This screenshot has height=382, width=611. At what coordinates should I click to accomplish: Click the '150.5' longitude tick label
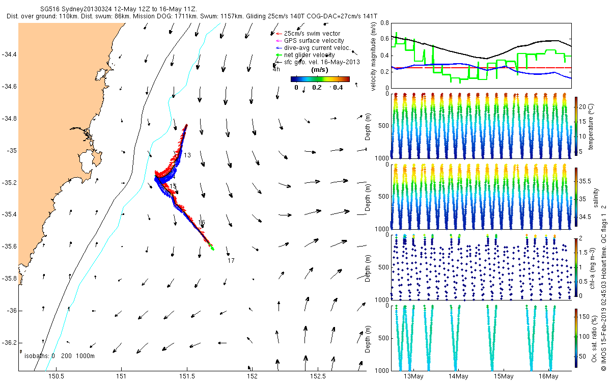(55, 376)
